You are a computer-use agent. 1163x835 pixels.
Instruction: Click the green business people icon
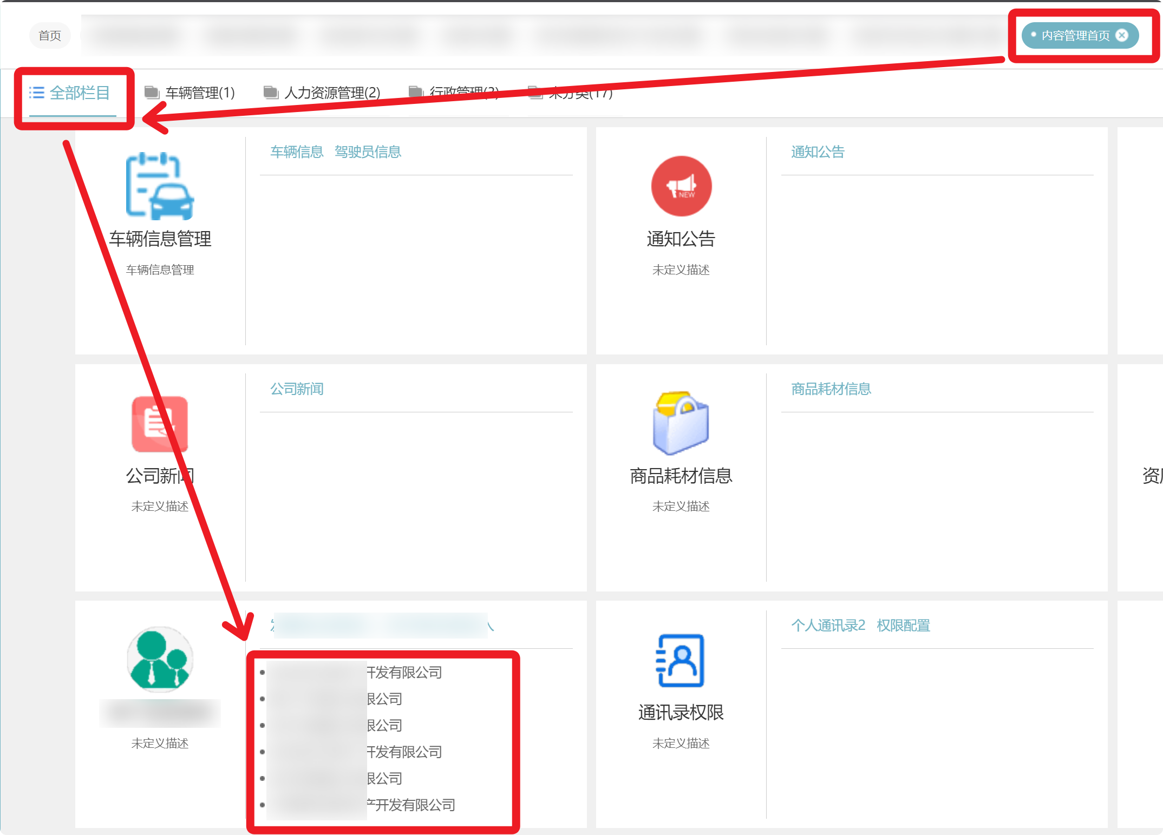[x=160, y=660]
